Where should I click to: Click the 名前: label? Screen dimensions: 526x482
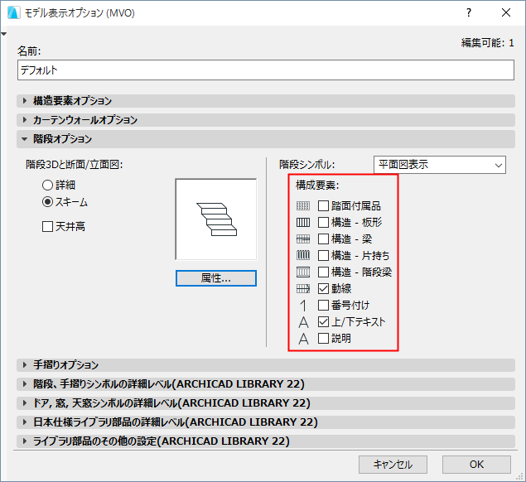29,51
